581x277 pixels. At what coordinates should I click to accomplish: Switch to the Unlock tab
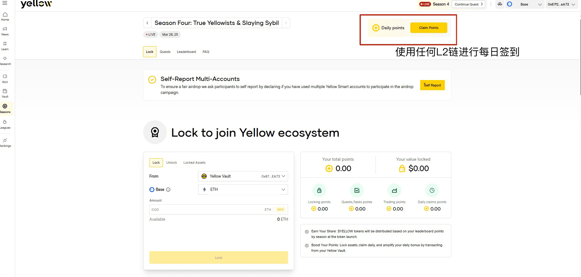pos(172,163)
